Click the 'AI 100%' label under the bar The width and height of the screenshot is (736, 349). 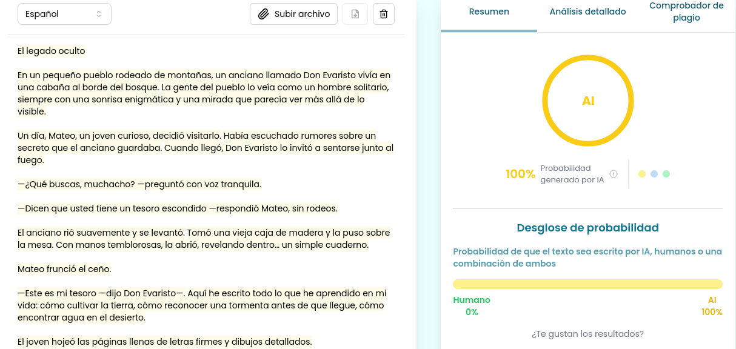[712, 306]
